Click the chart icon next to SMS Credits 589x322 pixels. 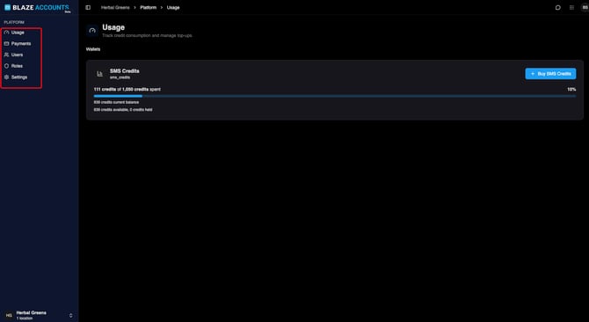click(99, 74)
